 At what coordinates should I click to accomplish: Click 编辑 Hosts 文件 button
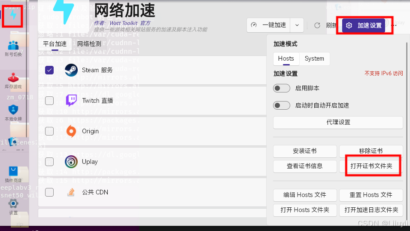tap(305, 195)
